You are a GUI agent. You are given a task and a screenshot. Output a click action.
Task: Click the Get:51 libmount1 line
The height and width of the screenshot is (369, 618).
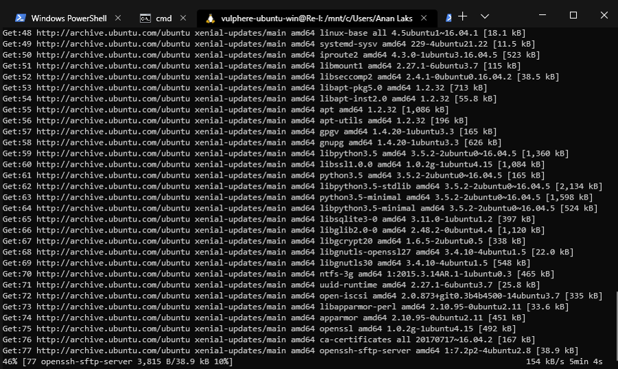262,66
